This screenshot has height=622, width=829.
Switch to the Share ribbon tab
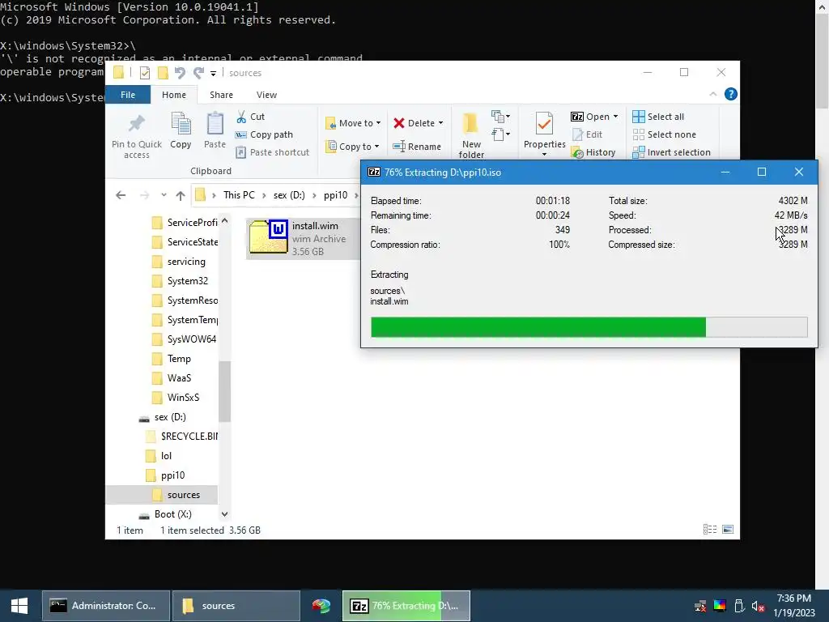(x=221, y=95)
